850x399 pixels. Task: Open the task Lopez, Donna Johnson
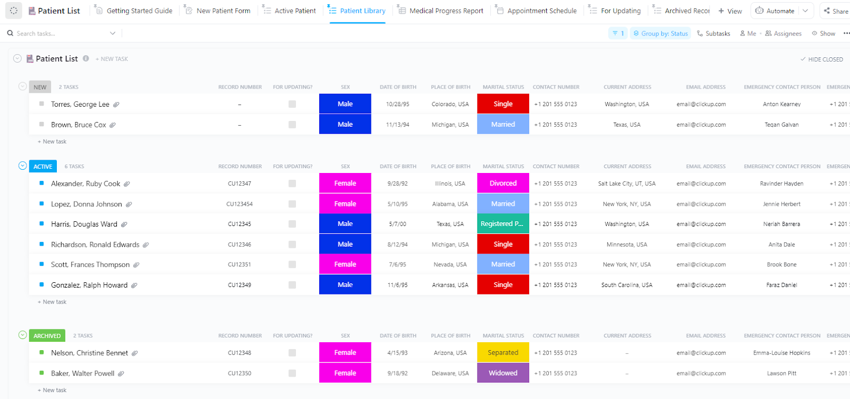coord(87,204)
